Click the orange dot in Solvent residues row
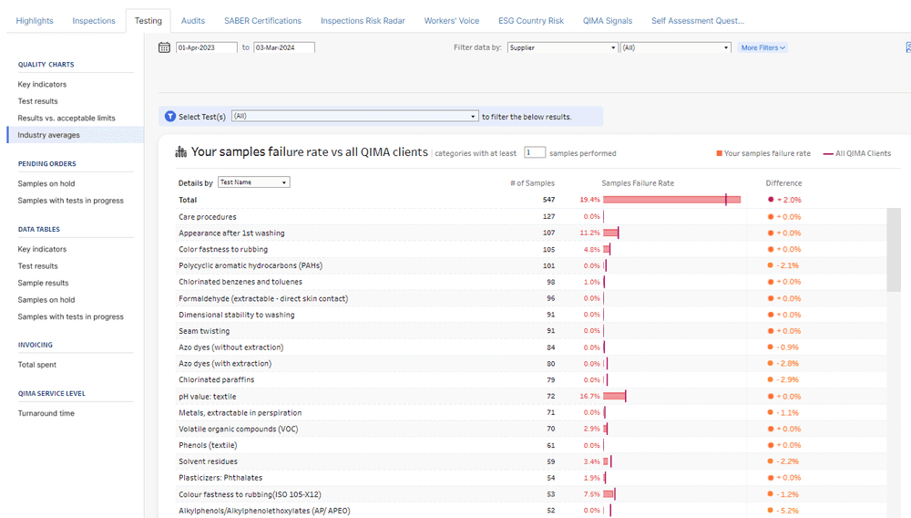 771,461
